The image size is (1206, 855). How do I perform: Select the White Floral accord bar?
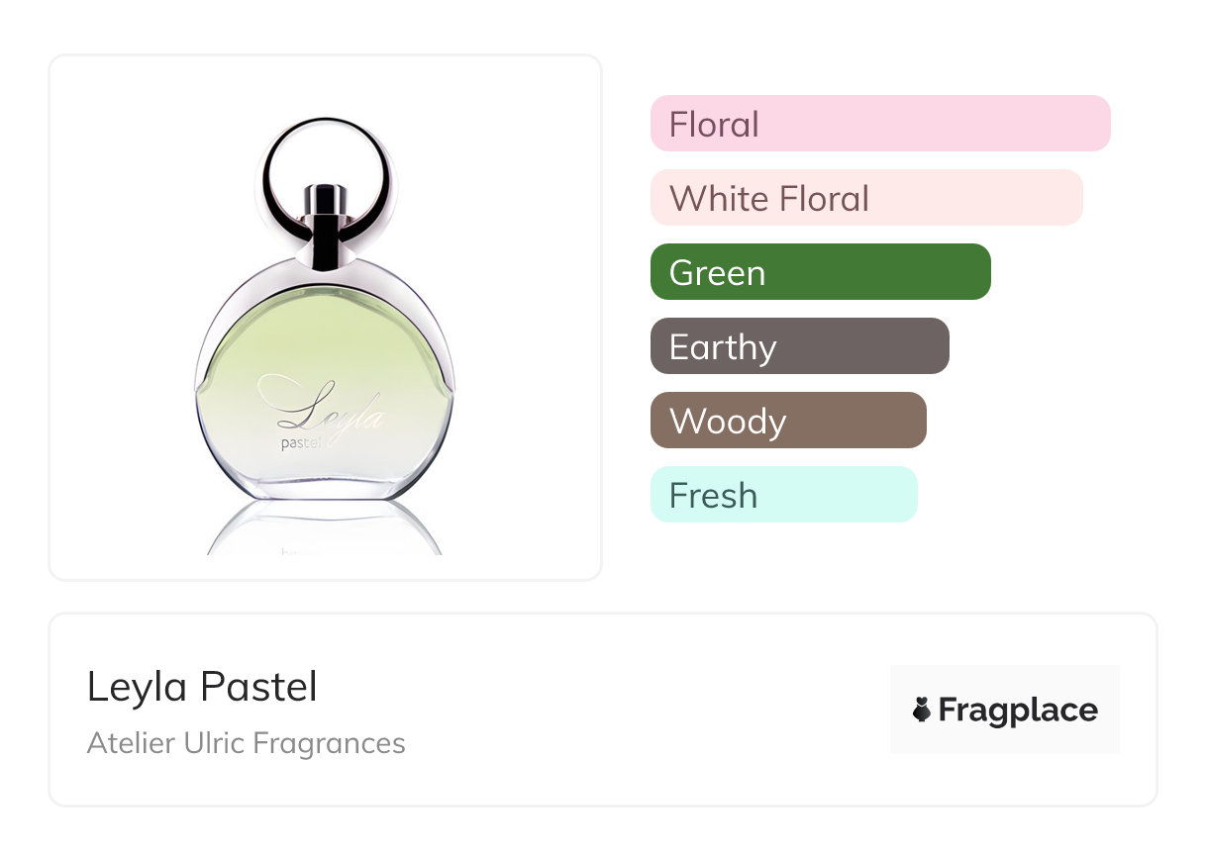[865, 198]
